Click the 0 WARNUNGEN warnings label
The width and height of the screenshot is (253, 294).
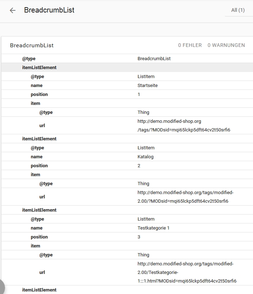226,45
